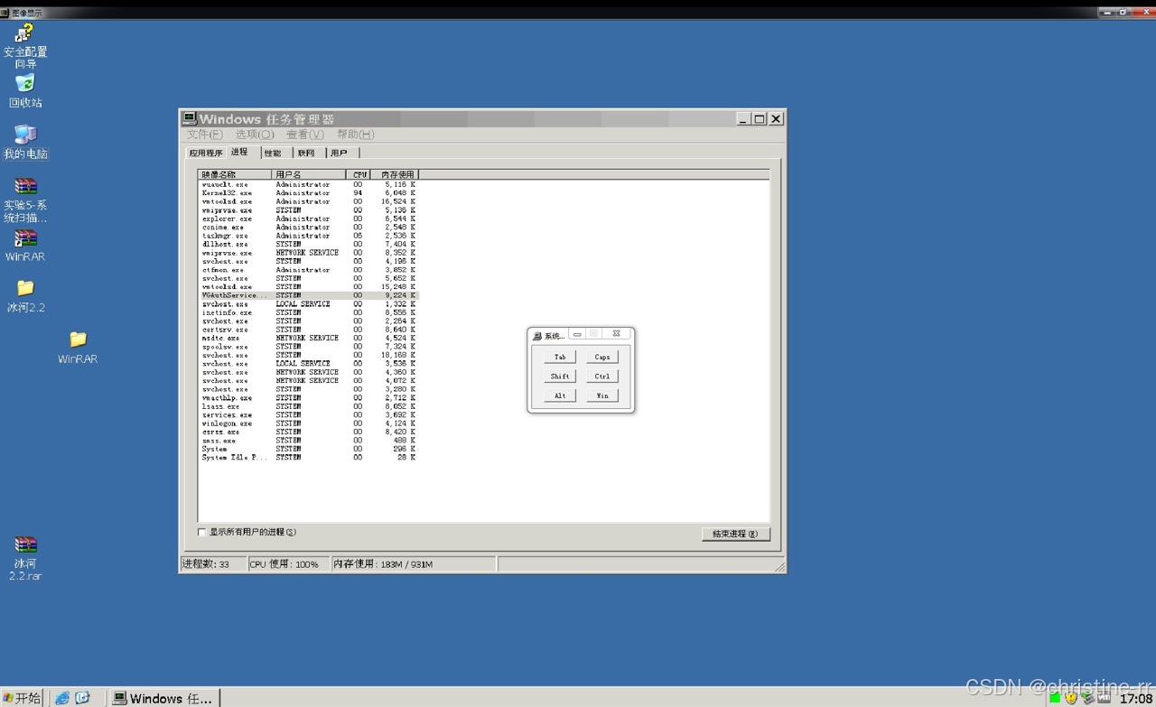Image resolution: width=1156 pixels, height=707 pixels.
Task: Select the Kernel32.exe process row
Action: 309,193
